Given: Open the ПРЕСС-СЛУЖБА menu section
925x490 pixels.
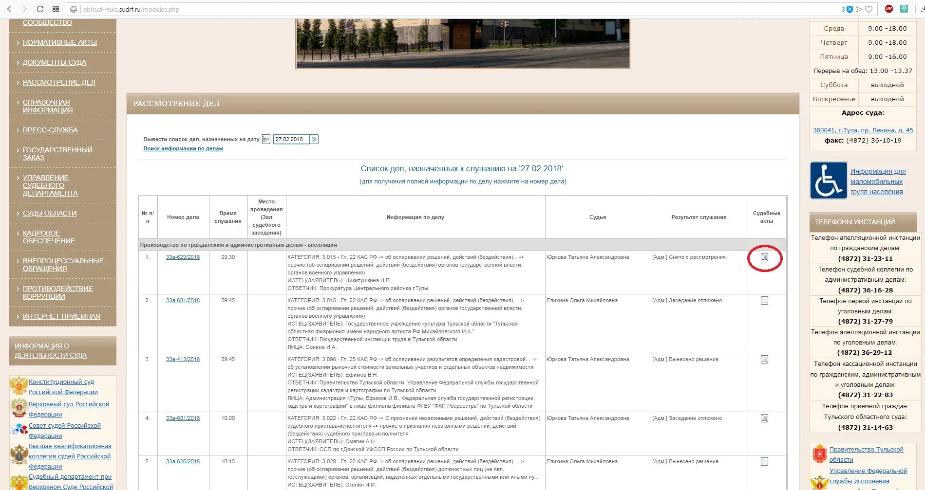Looking at the screenshot, I should (50, 130).
